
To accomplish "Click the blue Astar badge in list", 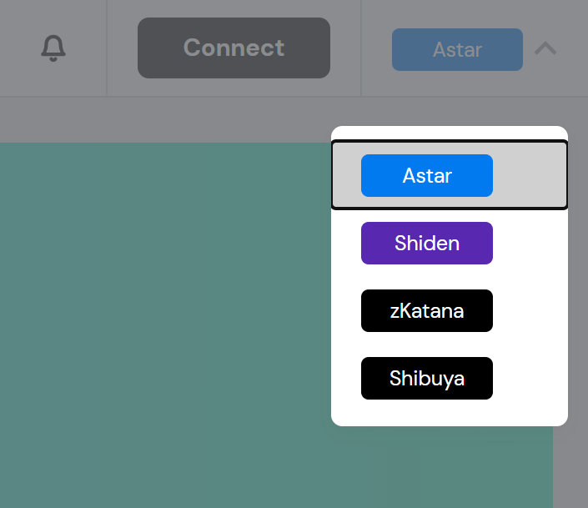I will tap(427, 176).
